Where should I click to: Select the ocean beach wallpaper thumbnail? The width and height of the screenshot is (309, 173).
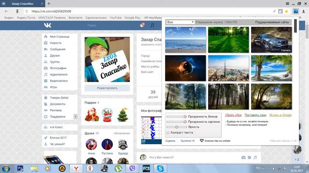(185, 40)
